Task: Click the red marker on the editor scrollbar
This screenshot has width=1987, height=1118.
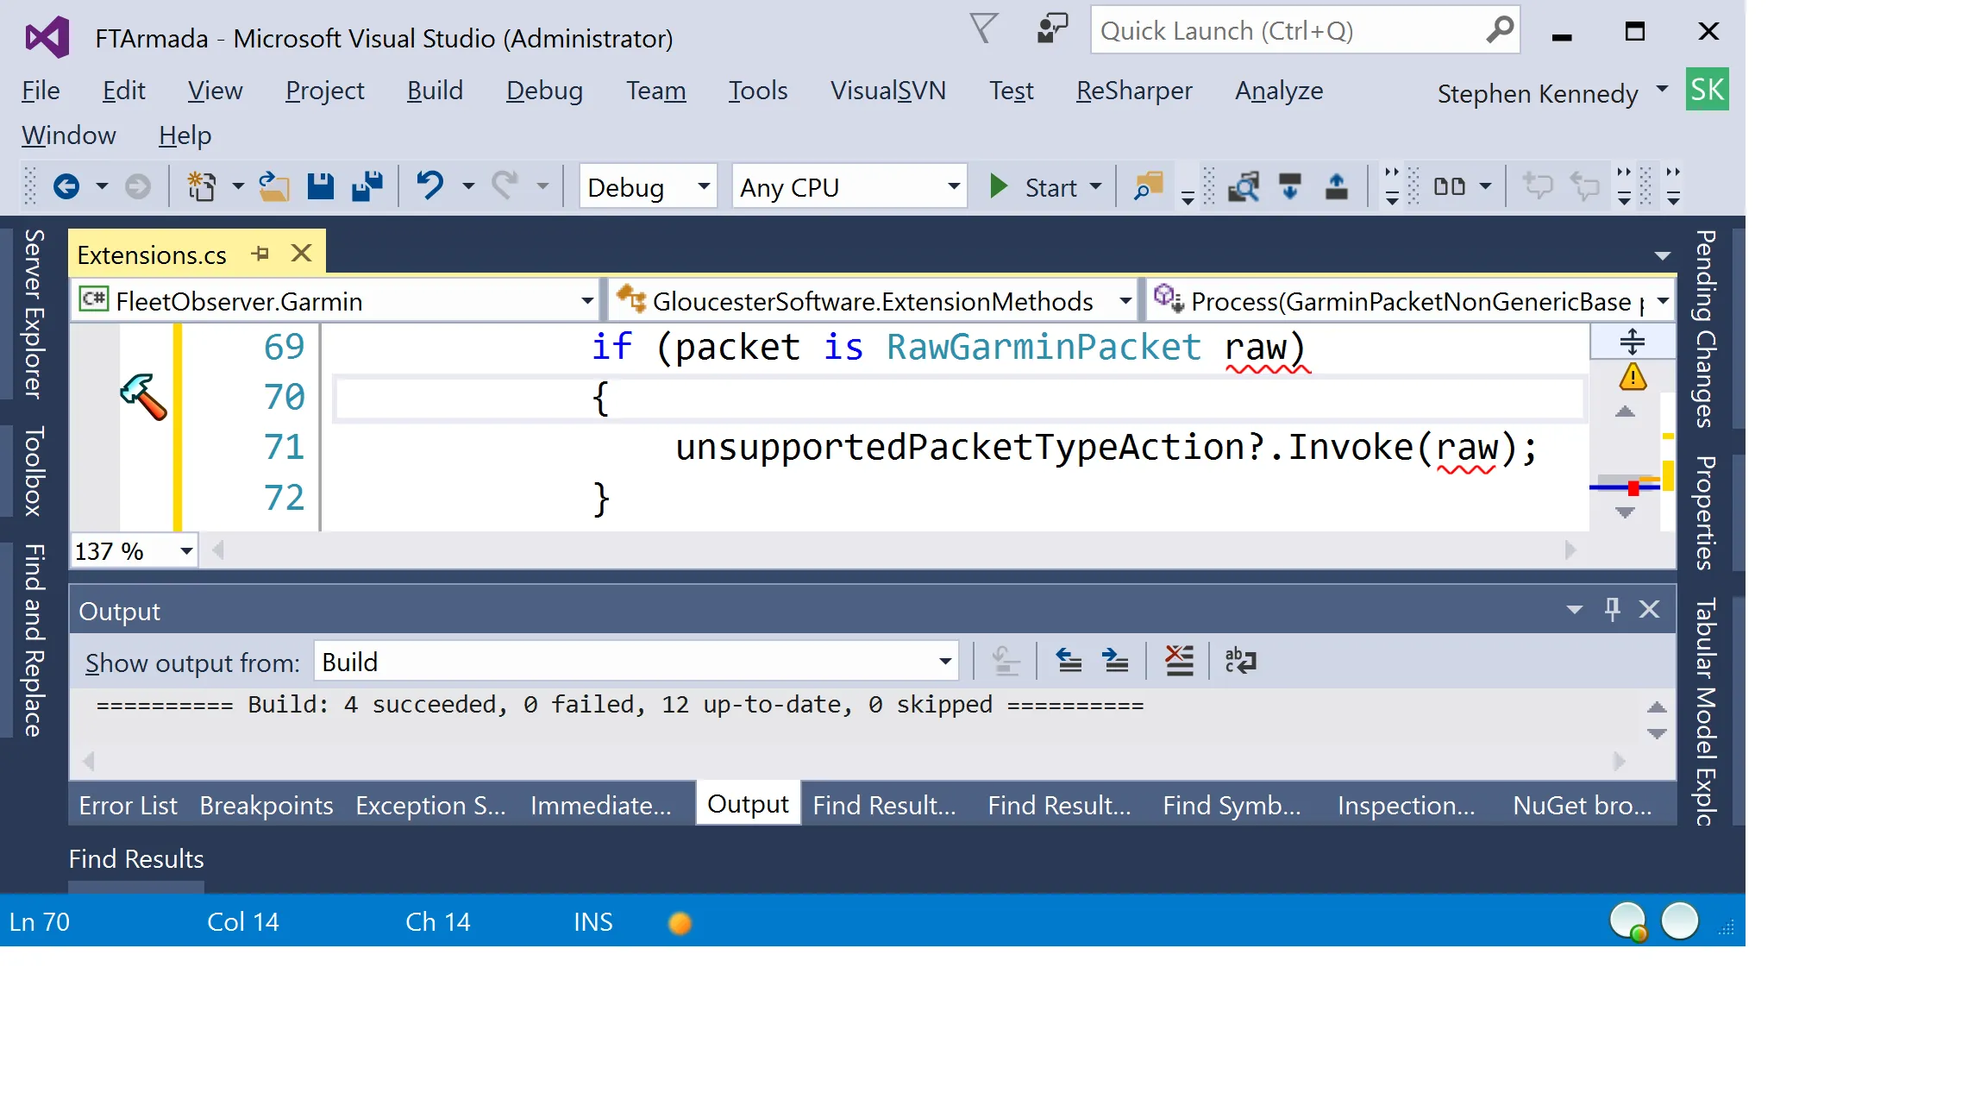Action: point(1633,489)
